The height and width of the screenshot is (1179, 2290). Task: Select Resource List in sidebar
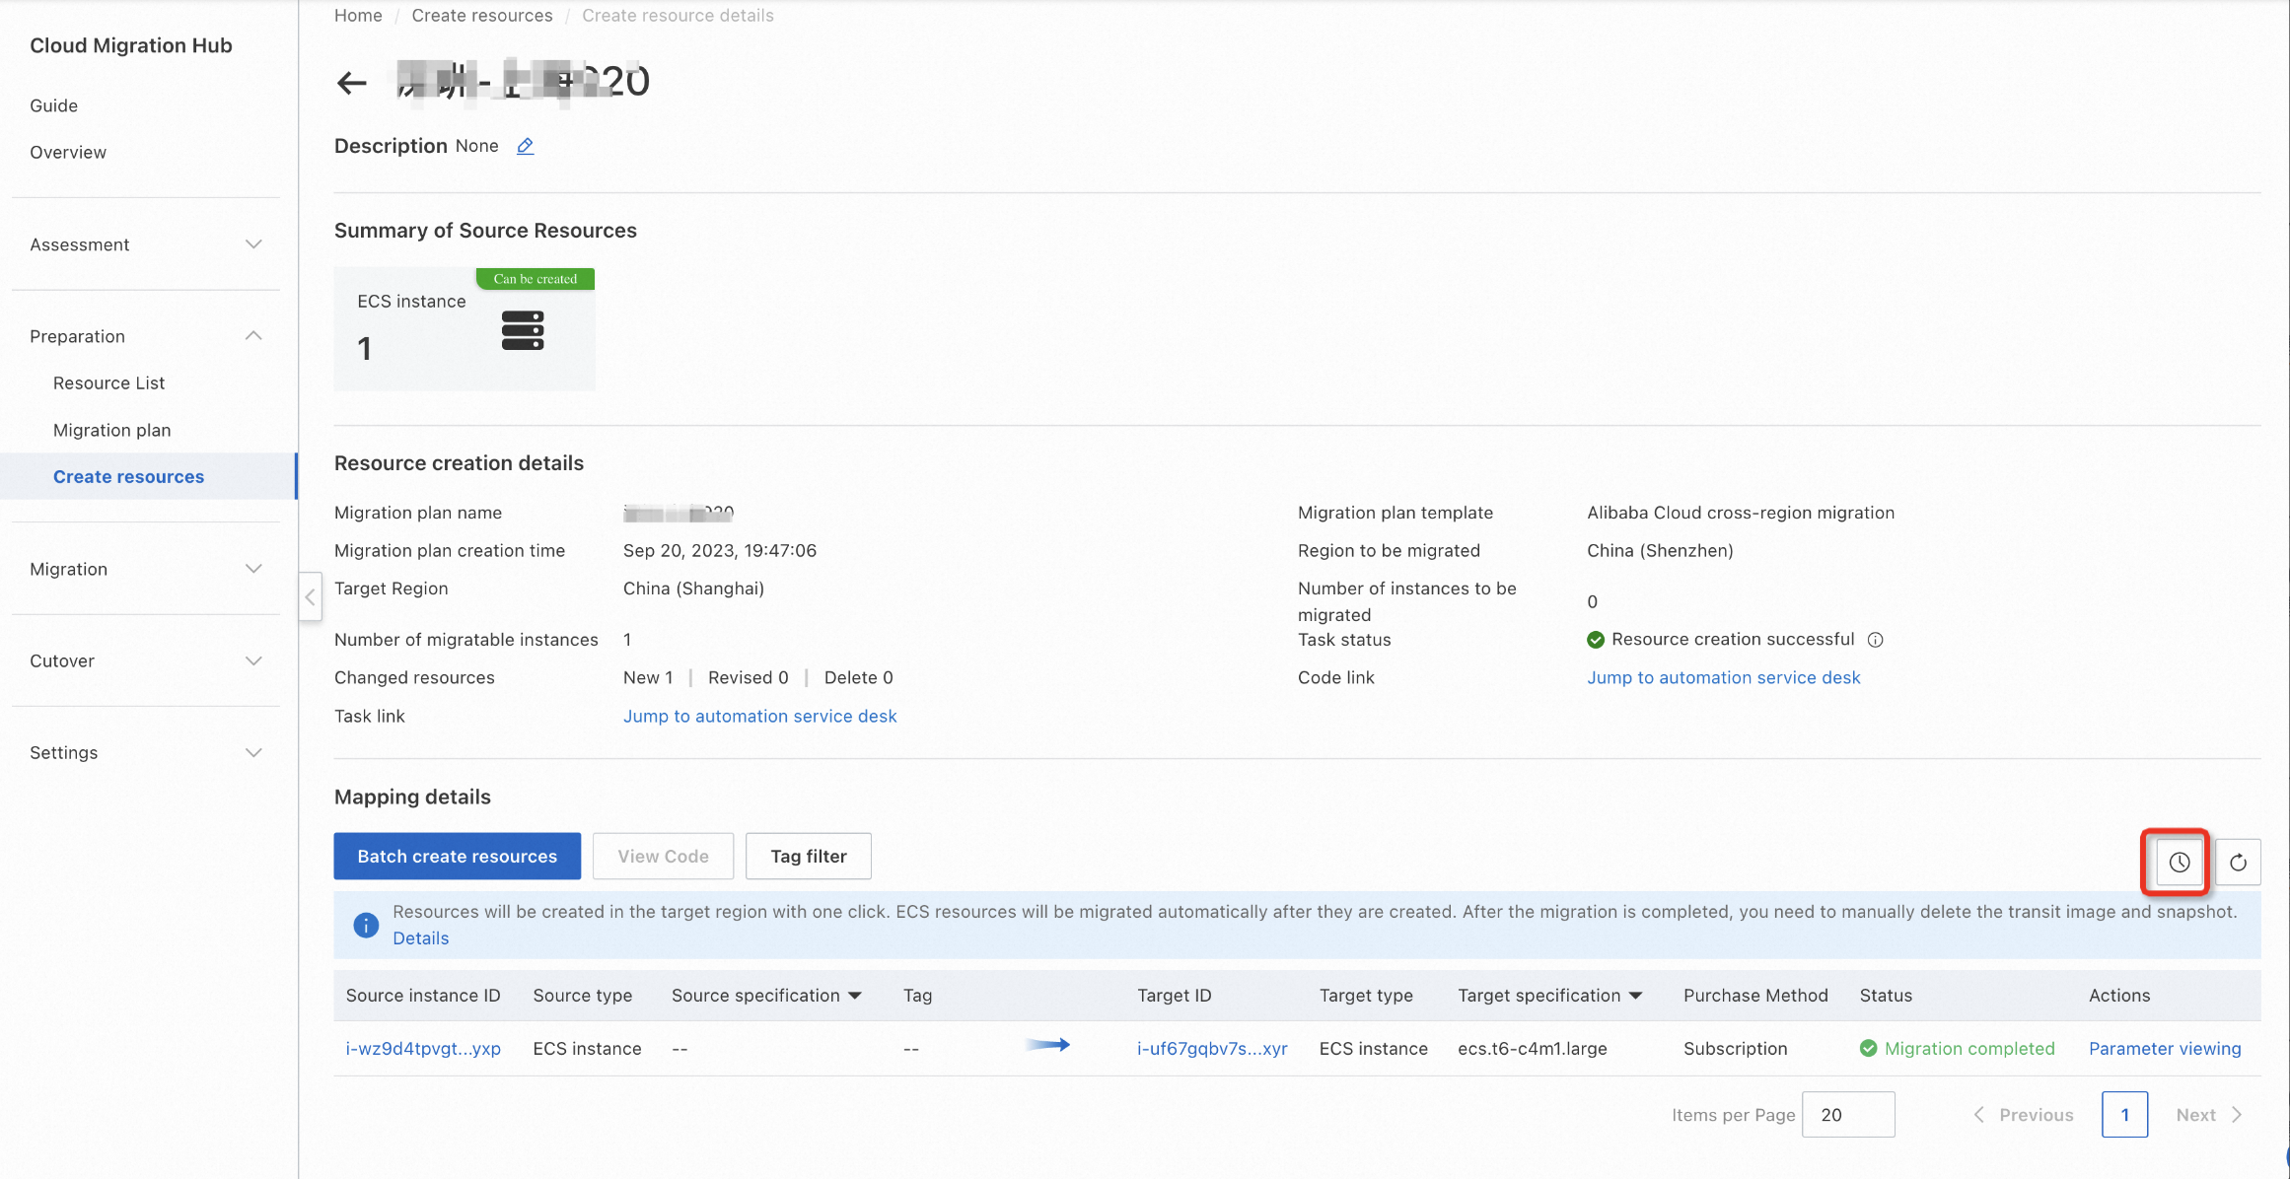(108, 382)
